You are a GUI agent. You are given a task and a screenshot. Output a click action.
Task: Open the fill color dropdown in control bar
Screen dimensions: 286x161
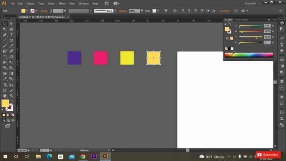click(27, 11)
